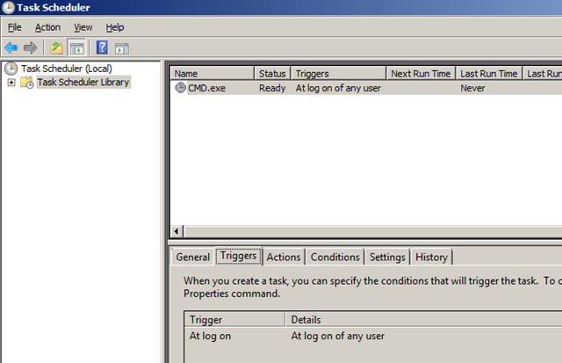The width and height of the screenshot is (562, 363).
Task: Toggle the Show/Hide Console Tree icon
Action: [x=76, y=47]
